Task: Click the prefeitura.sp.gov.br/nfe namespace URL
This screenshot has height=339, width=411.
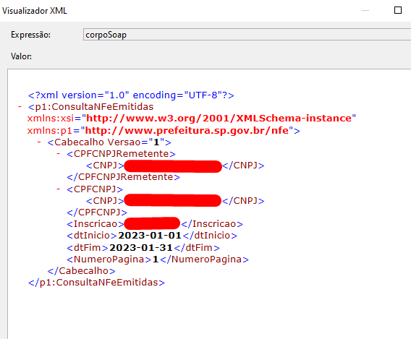Action: click(x=187, y=130)
